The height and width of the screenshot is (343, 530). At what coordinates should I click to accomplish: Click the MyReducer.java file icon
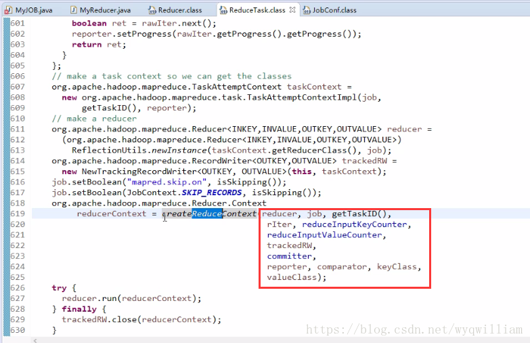(x=73, y=10)
